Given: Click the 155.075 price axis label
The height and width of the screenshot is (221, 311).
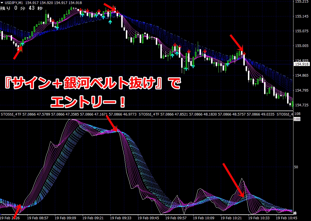Looking at the screenshot, I should pos(302,31).
